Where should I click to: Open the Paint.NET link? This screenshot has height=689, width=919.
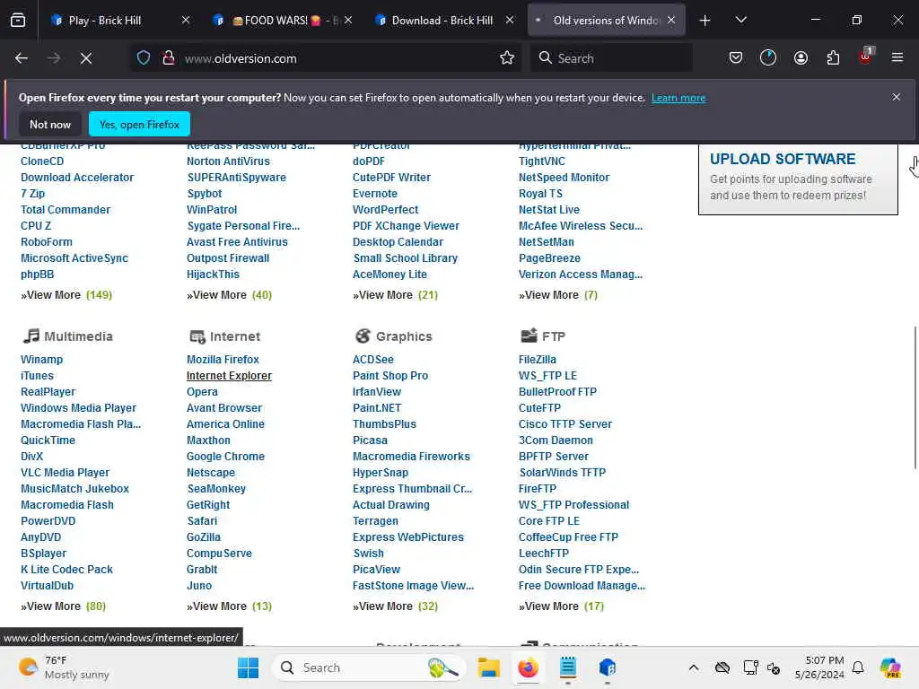pos(377,408)
